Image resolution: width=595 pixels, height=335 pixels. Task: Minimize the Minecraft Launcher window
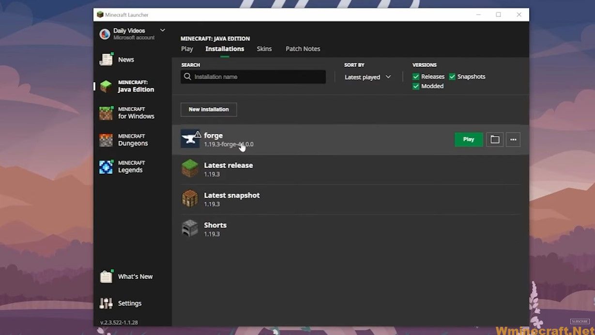[x=477, y=15]
